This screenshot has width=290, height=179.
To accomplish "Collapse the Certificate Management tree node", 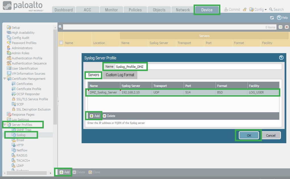I will click(5, 79).
